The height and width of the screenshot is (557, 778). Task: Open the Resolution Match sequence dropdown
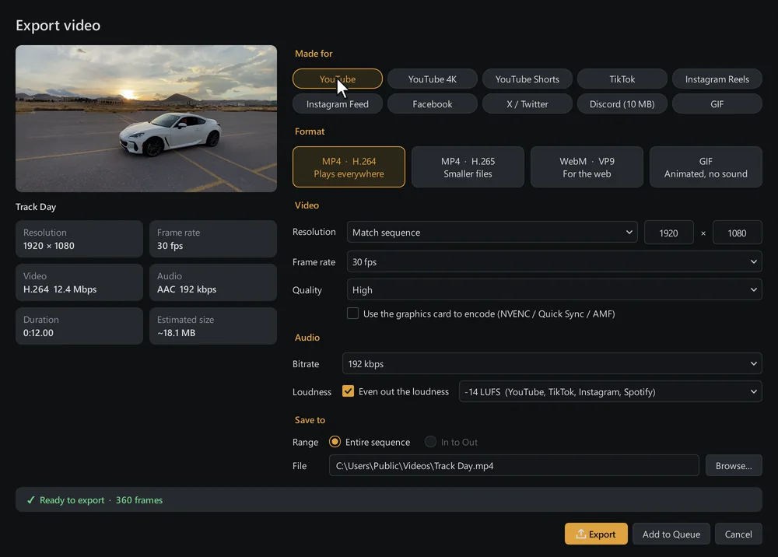(492, 232)
